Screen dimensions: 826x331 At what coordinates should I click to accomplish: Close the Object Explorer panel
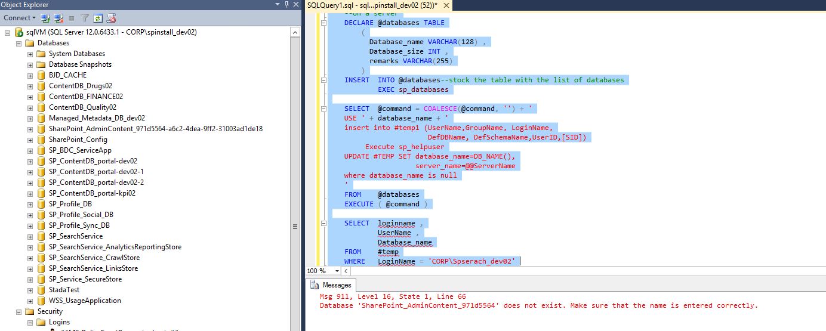pos(296,5)
